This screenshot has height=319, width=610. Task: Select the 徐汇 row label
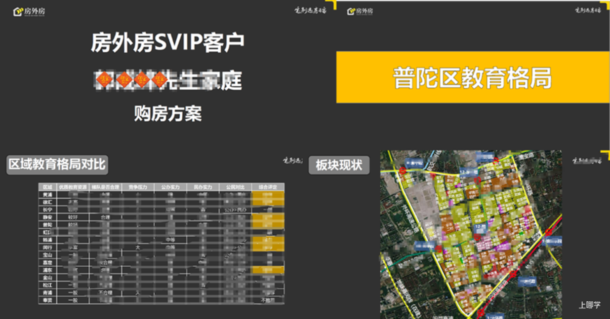(47, 202)
